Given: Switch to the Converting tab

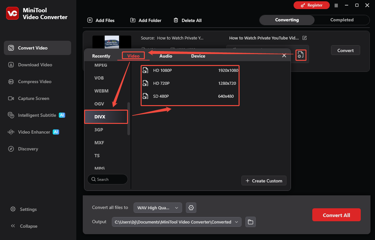Looking at the screenshot, I should coord(287,20).
